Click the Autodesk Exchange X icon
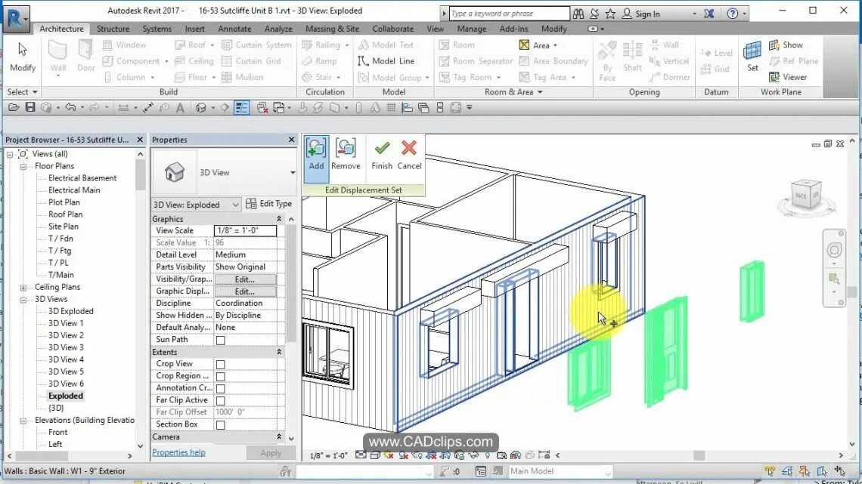Viewport: 862px width, 484px height. tap(709, 14)
